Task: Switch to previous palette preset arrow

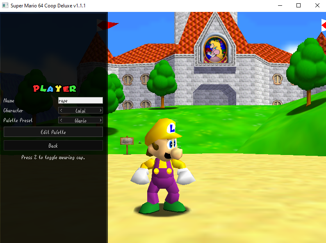Action: 61,120
